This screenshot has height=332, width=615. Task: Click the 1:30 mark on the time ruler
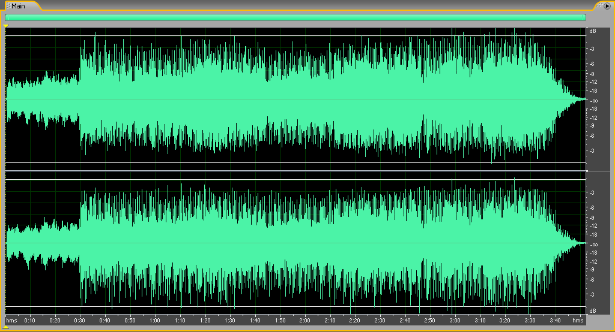click(x=229, y=321)
